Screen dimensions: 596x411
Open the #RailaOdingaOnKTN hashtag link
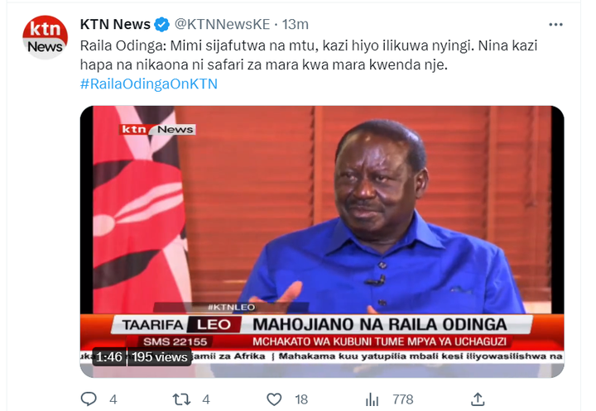[x=149, y=84]
